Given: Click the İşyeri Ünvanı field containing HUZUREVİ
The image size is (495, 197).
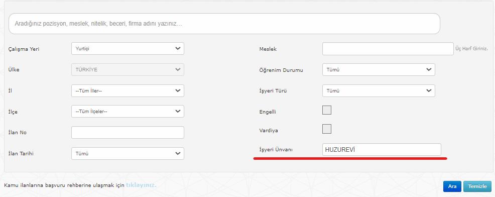Looking at the screenshot, I should (382, 150).
